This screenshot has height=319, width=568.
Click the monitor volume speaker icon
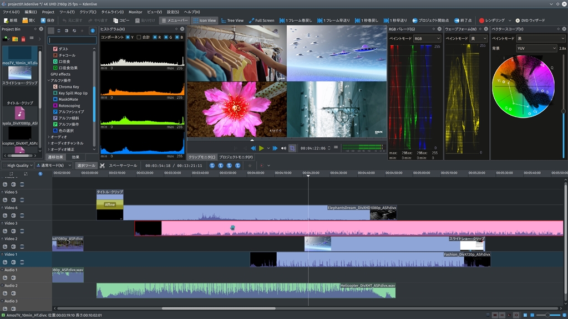coord(283,148)
